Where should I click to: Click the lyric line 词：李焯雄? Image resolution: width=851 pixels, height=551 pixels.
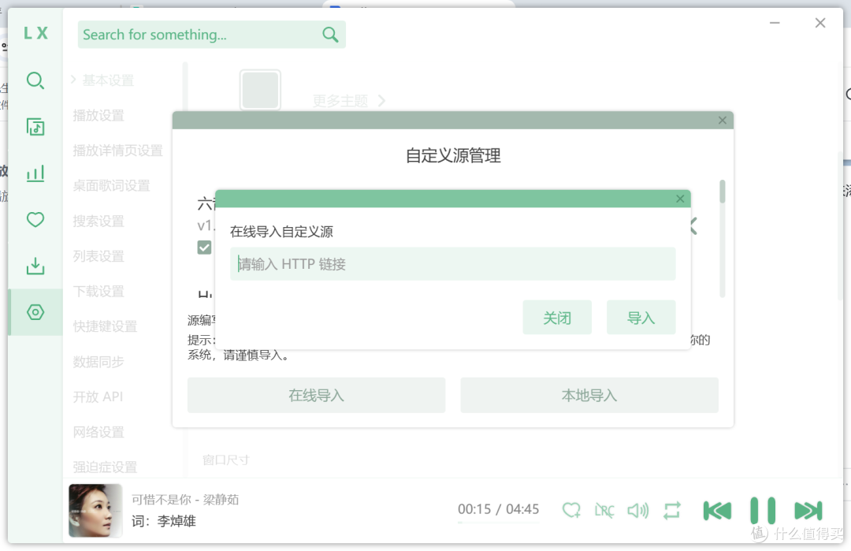pos(163,521)
